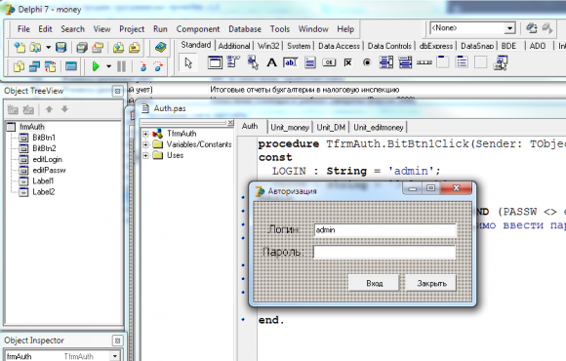Click the Save file toolbar icon
This screenshot has height=361, width=566.
[61, 47]
